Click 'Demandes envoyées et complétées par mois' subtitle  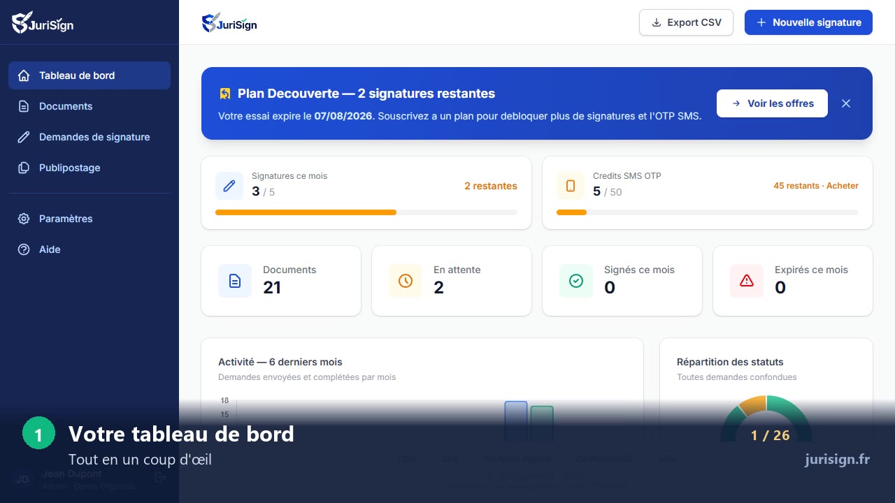click(307, 377)
